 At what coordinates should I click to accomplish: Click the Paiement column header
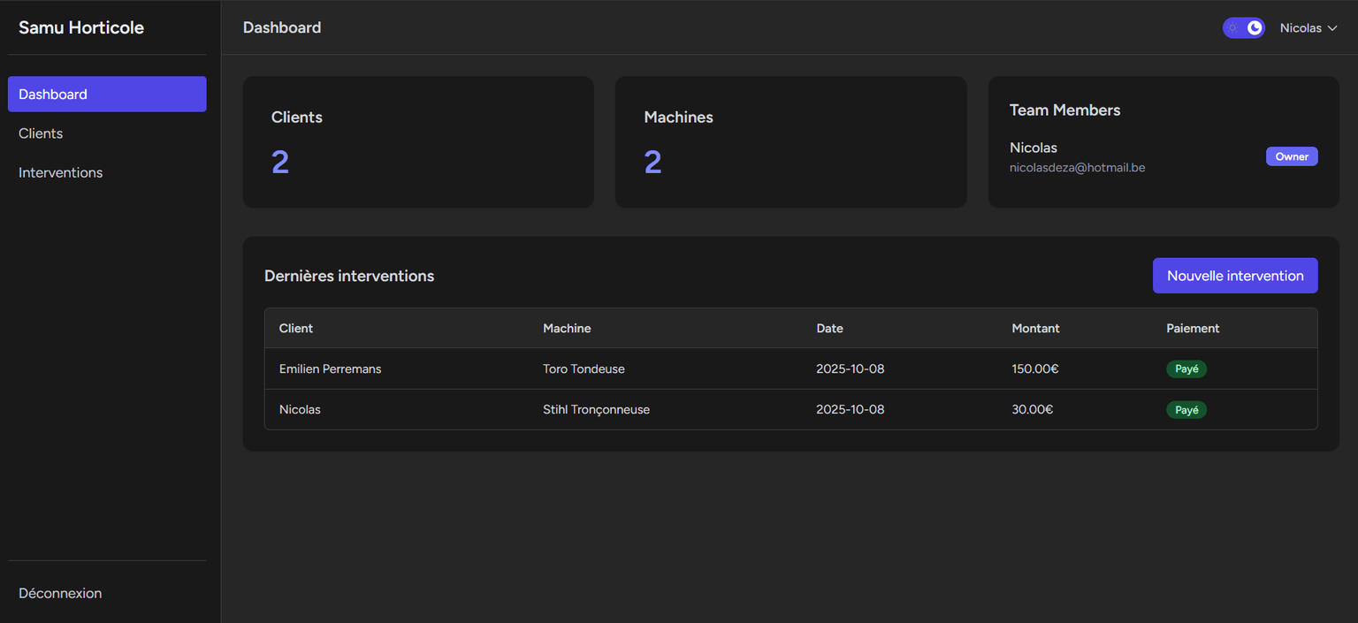point(1193,329)
